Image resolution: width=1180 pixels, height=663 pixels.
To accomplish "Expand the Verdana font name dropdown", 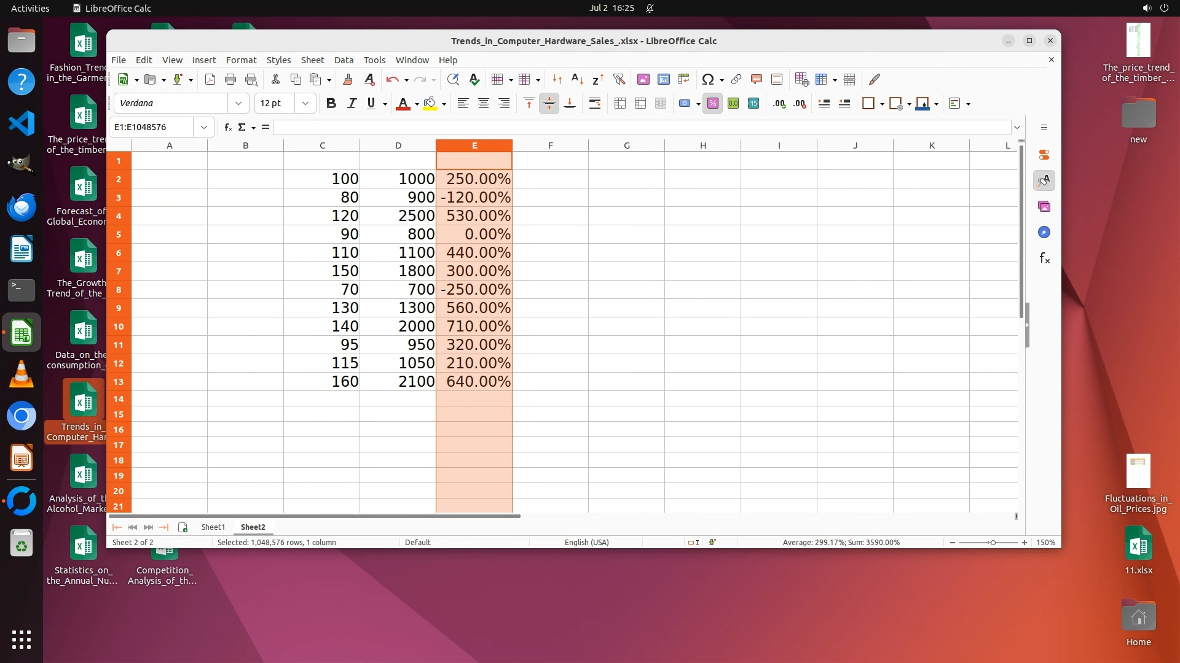I will pos(238,103).
